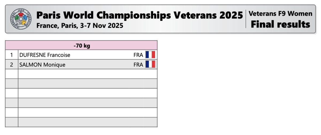Click the fourth empty row of results table
The image size is (321, 135).
87,103
